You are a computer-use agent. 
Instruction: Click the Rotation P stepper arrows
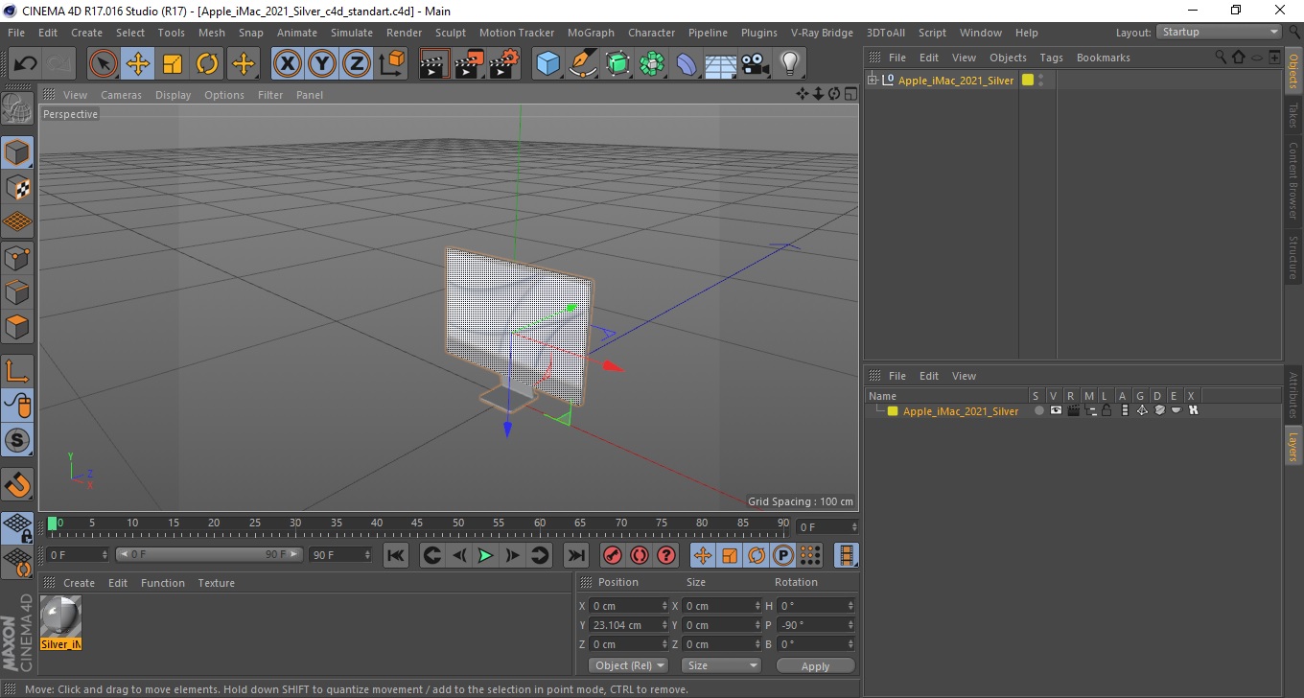(850, 625)
